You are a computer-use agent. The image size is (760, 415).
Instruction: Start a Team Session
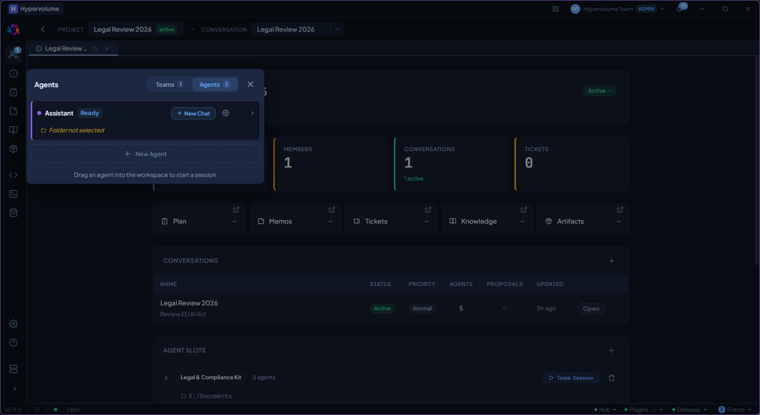pyautogui.click(x=571, y=378)
